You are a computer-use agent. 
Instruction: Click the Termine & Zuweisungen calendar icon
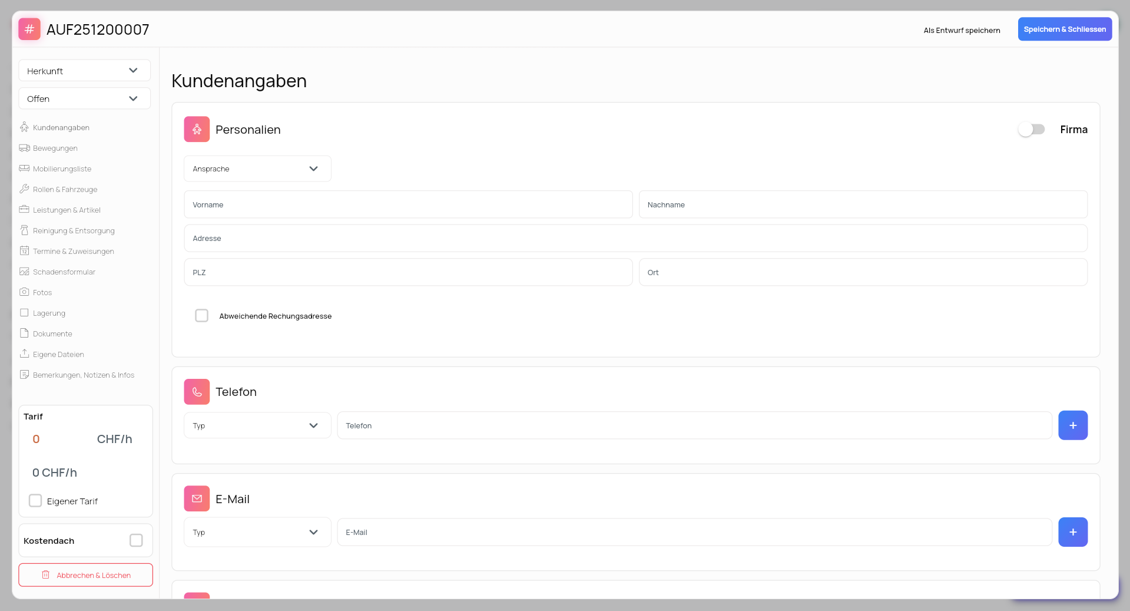[24, 251]
